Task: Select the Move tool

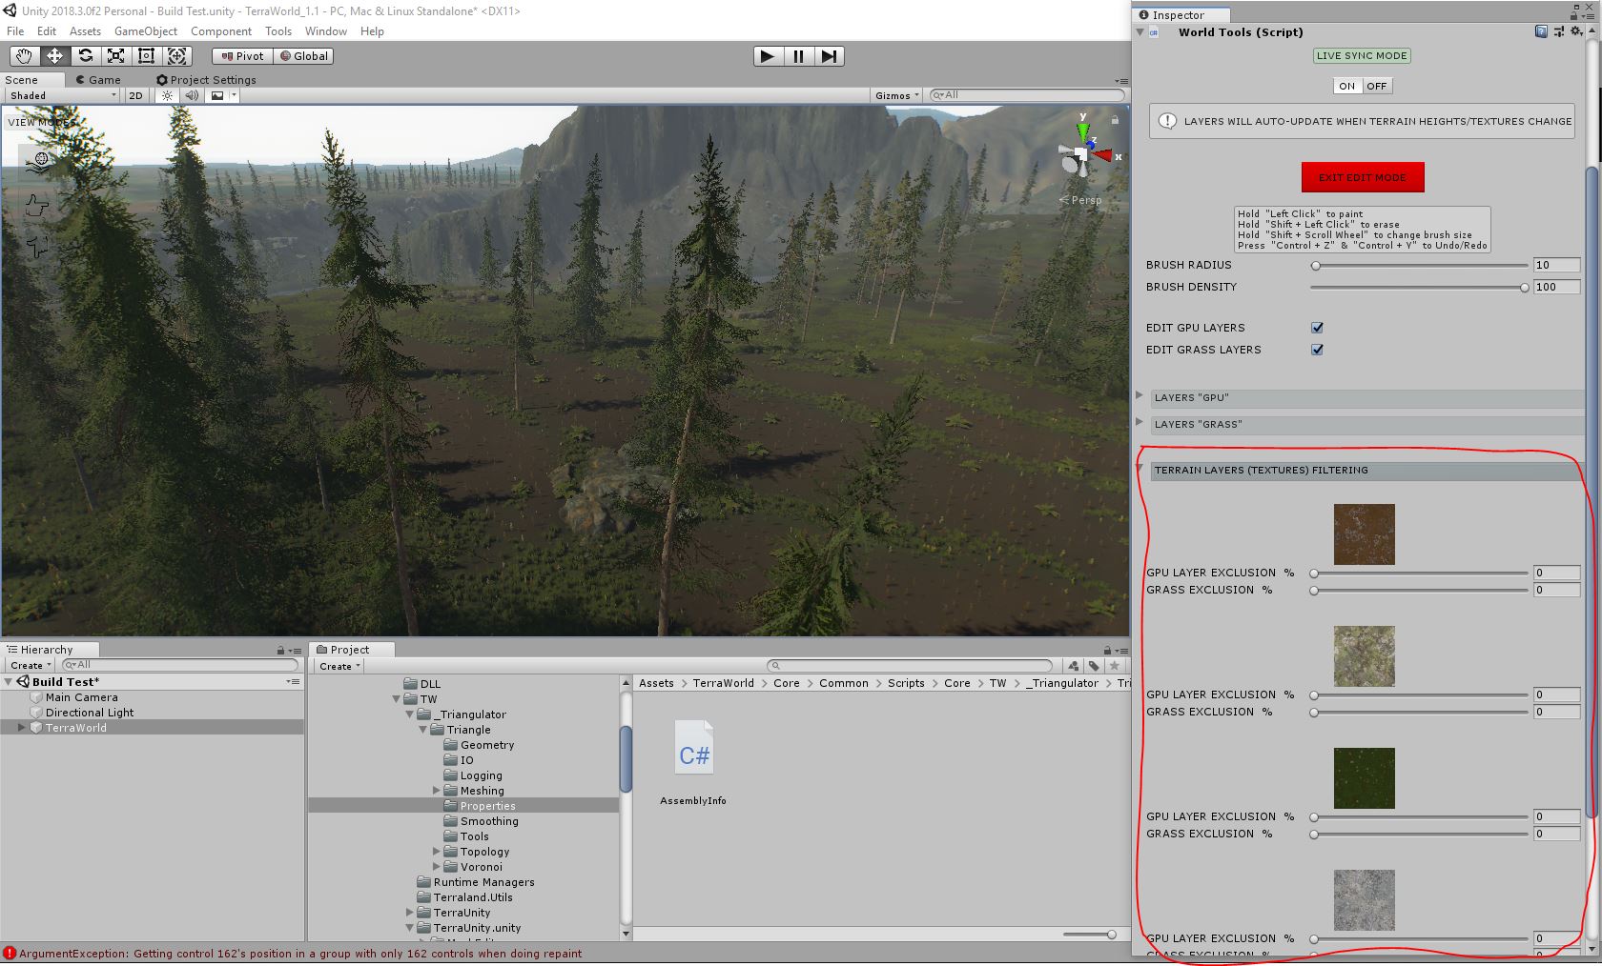Action: (x=54, y=56)
